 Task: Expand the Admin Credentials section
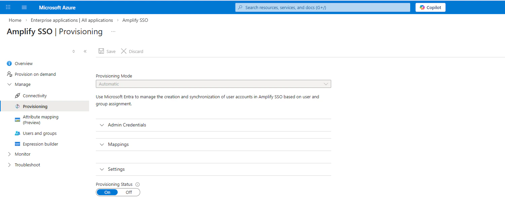pos(213,125)
